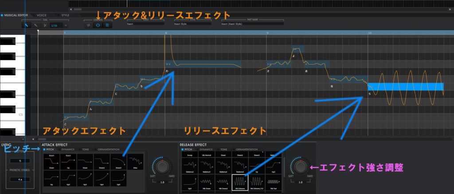Toggle DYNAMICS category in Release Effect

click(x=205, y=149)
